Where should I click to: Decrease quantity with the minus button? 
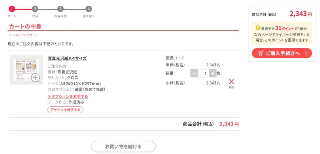point(194,74)
